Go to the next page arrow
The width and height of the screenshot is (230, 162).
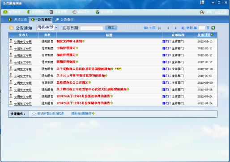tap(175, 28)
